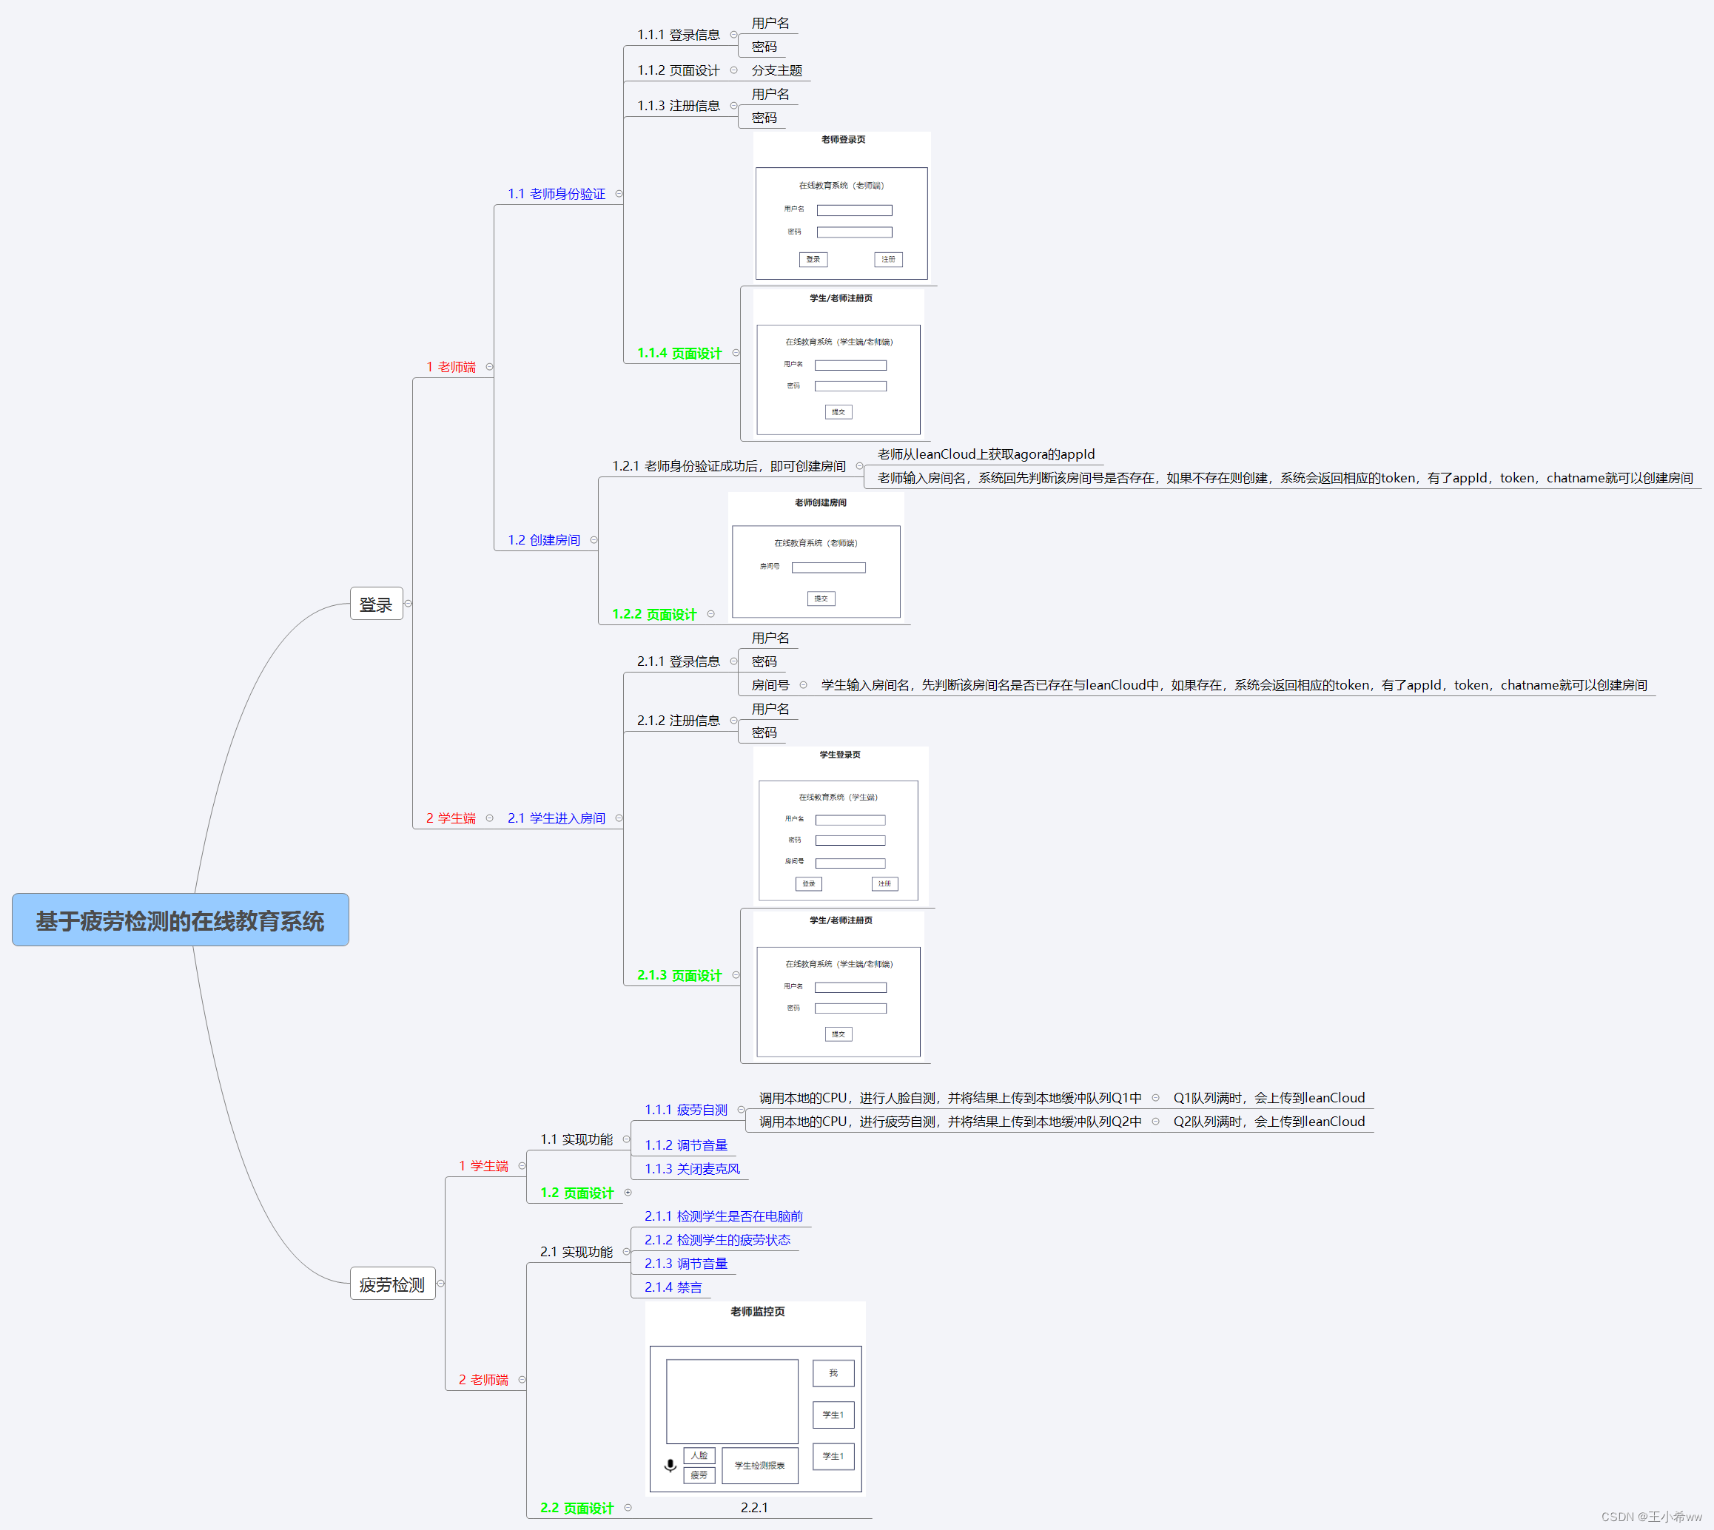
Task: Select the 老师从leanCloud上获取agora的appId node
Action: pos(987,454)
